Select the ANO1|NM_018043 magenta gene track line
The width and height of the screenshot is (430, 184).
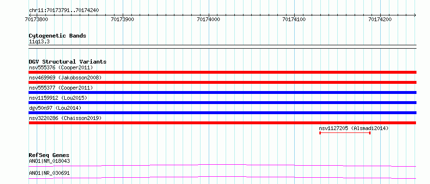click(x=222, y=165)
